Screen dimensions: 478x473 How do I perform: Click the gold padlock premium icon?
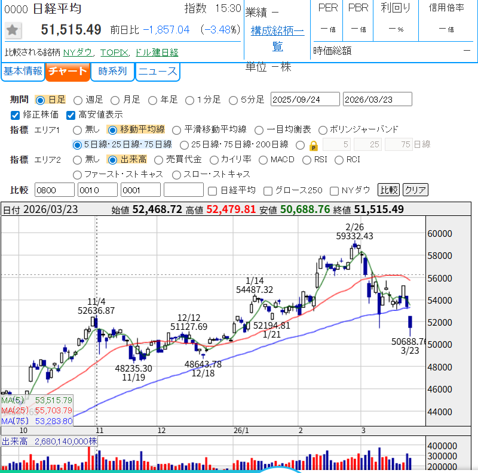(x=314, y=145)
